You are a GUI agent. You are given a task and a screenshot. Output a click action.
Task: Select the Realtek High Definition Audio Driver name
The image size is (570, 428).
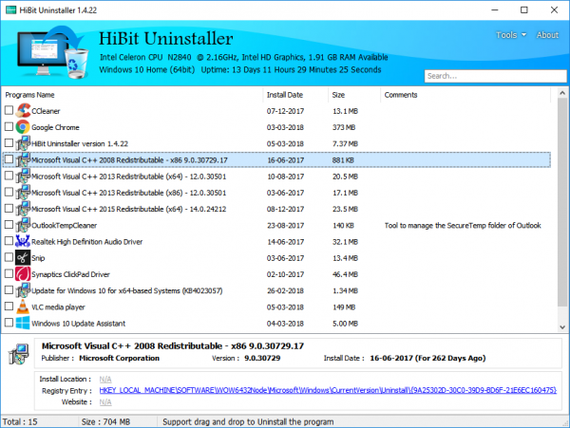86,242
